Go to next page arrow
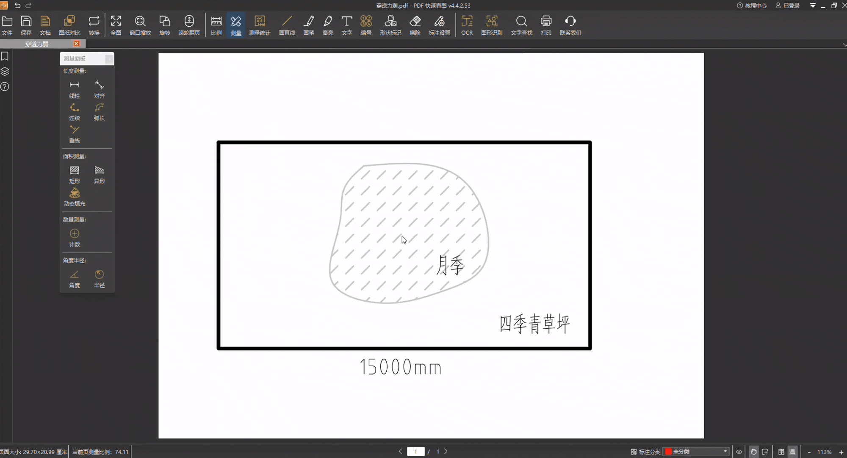Viewport: 847px width, 458px height. pyautogui.click(x=446, y=452)
